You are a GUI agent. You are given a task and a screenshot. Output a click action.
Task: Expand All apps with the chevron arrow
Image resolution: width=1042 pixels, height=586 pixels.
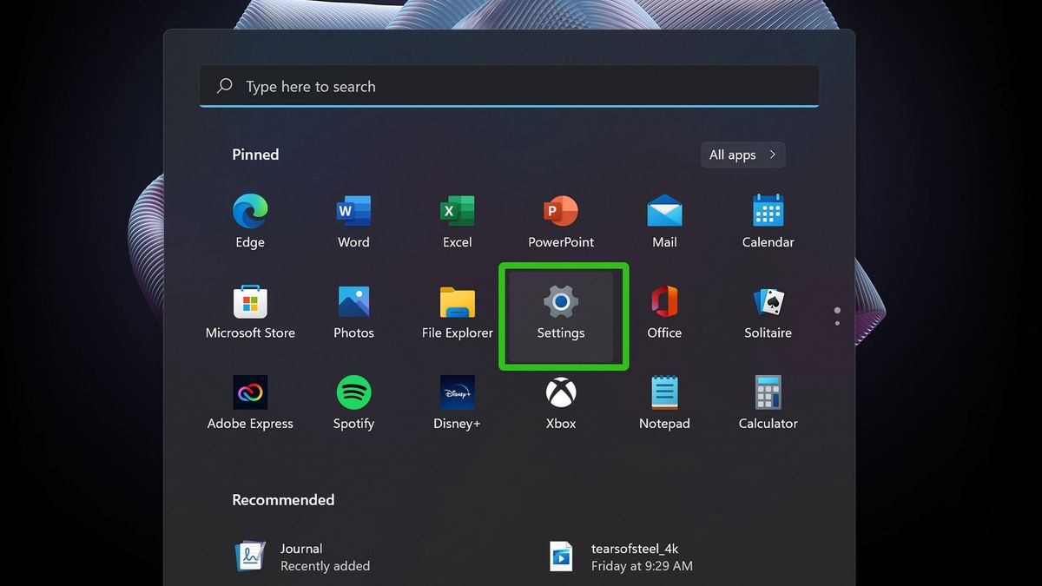[x=771, y=155]
